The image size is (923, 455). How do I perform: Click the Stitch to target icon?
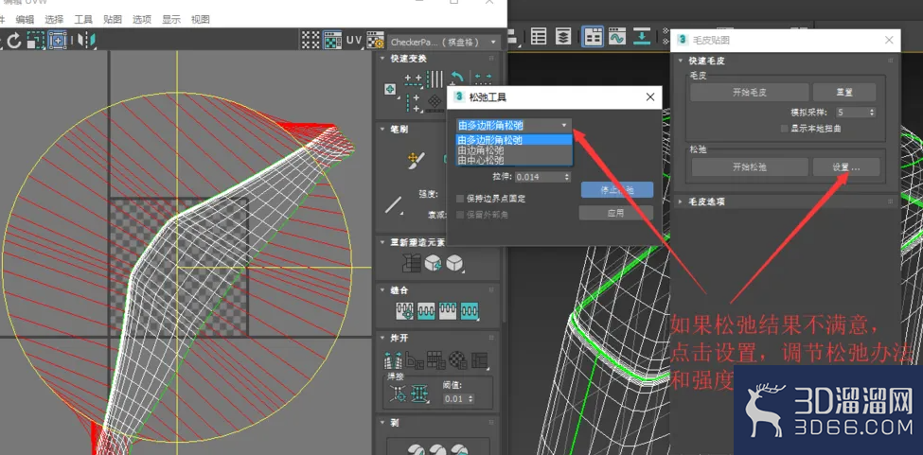(x=404, y=311)
